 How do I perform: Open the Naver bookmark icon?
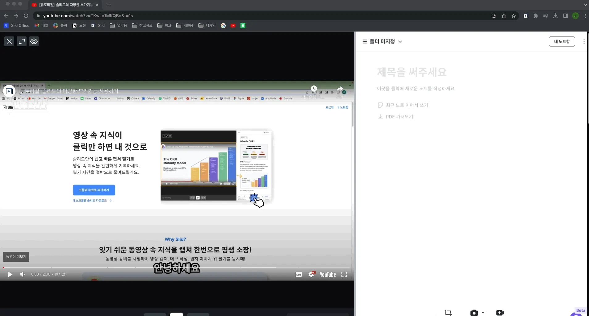tap(243, 26)
